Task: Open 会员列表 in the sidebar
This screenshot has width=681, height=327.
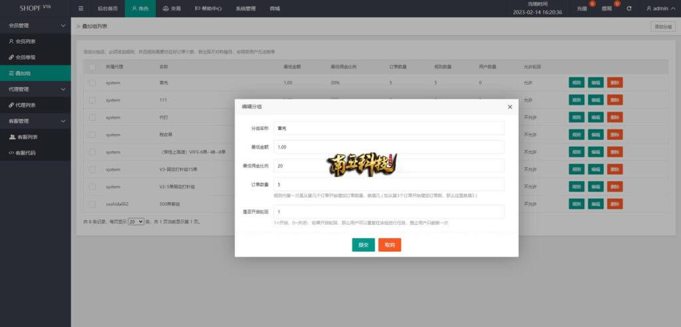Action: 35,42
